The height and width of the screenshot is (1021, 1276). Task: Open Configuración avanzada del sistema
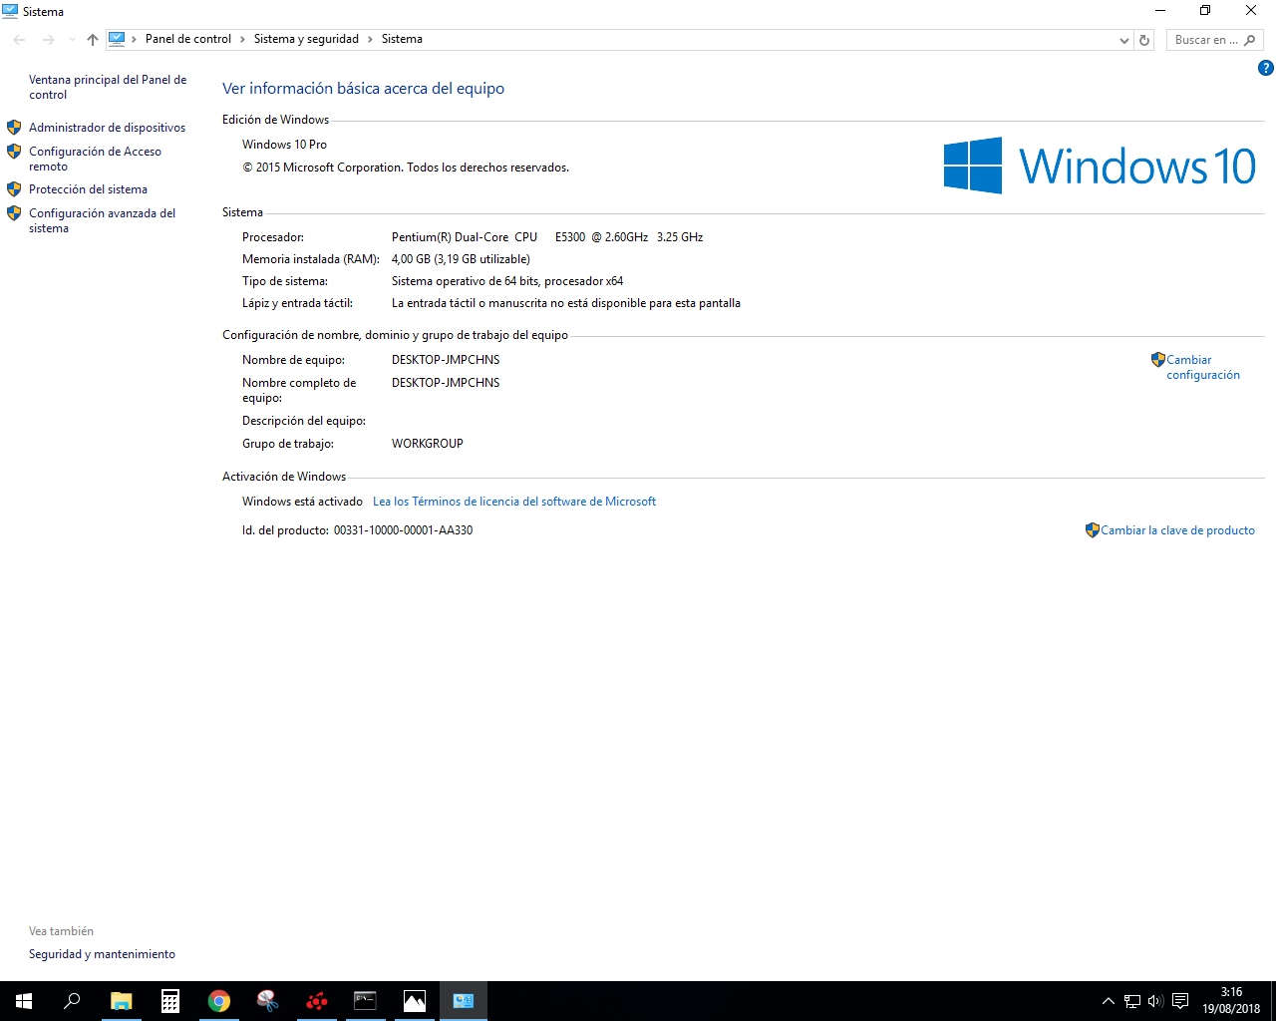pos(102,220)
